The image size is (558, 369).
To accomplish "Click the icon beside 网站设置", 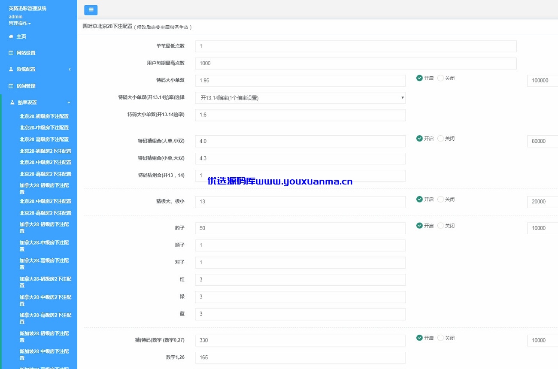I will 11,53.
